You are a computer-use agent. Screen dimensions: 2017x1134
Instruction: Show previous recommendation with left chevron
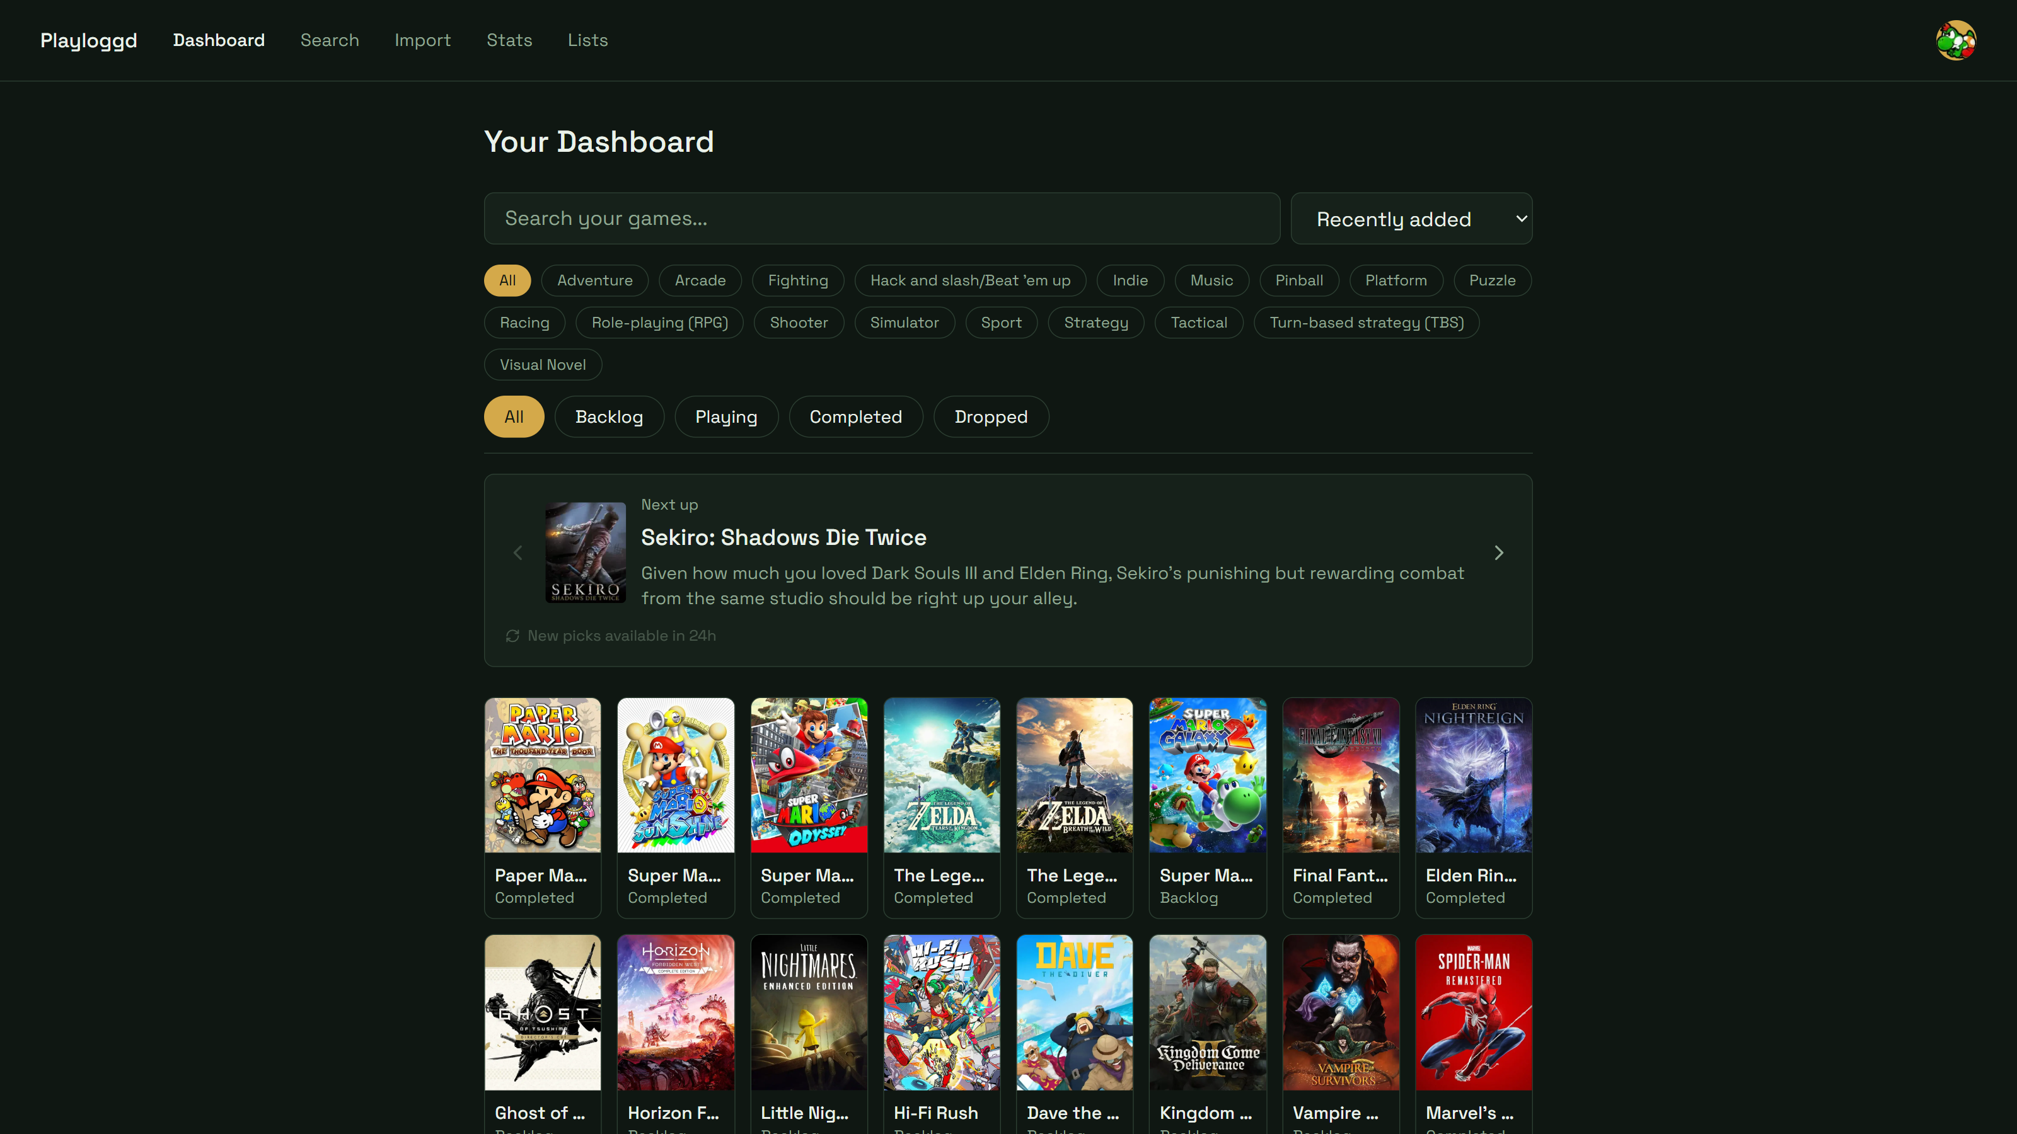[x=517, y=553]
